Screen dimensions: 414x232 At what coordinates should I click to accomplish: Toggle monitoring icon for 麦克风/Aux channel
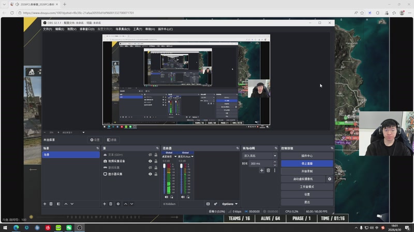coord(188,197)
